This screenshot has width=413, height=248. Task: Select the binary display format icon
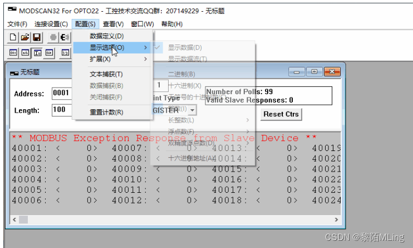point(13,53)
